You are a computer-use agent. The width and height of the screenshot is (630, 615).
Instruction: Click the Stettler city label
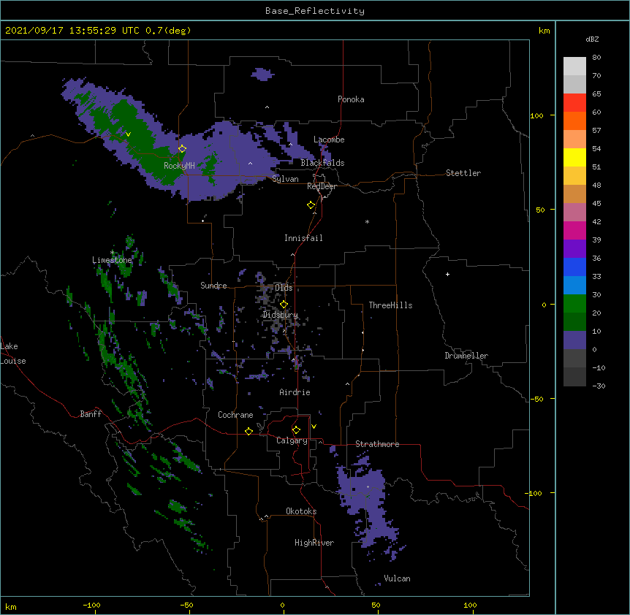click(463, 173)
